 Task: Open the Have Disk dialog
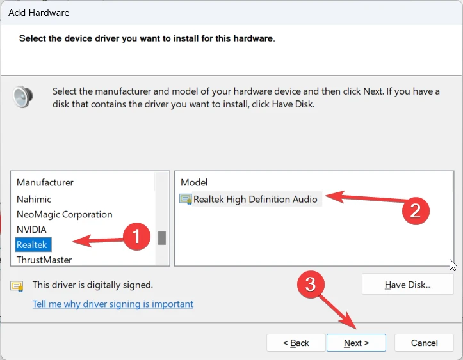407,285
